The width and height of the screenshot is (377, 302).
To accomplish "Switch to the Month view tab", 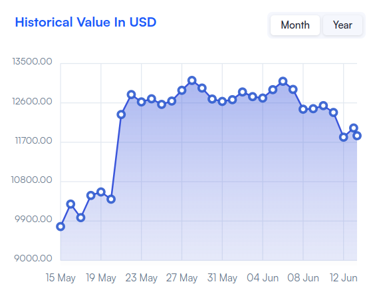I will coord(295,25).
